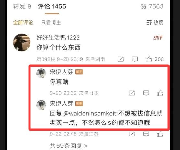Toggle 只看博主 filter
The image size is (180, 150).
coord(51,22)
